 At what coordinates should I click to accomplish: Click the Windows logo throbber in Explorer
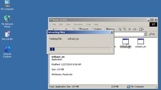(x=153, y=24)
